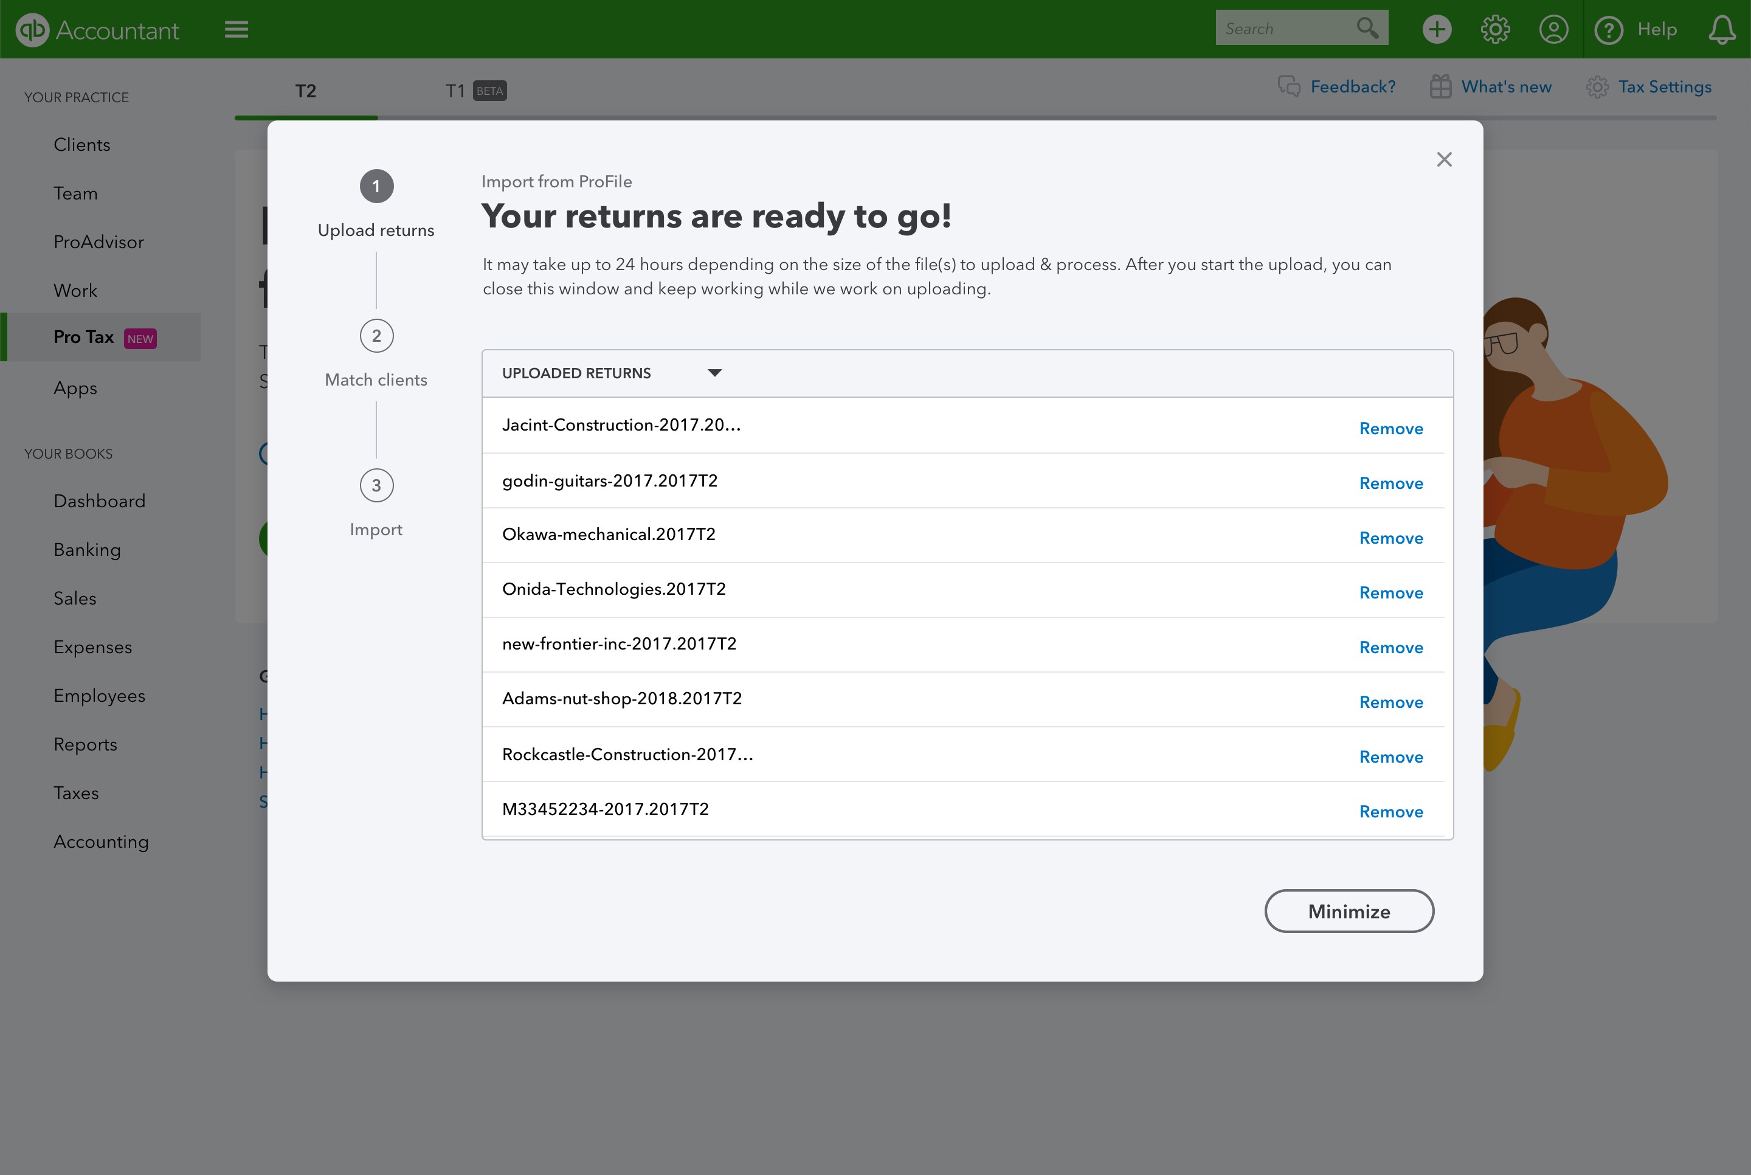
Task: Click the M33452234-2017.2017T2 file name
Action: coord(605,809)
